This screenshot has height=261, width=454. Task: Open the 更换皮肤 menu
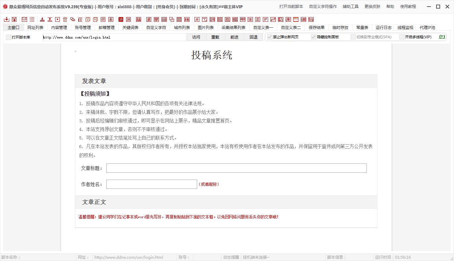coord(372,7)
